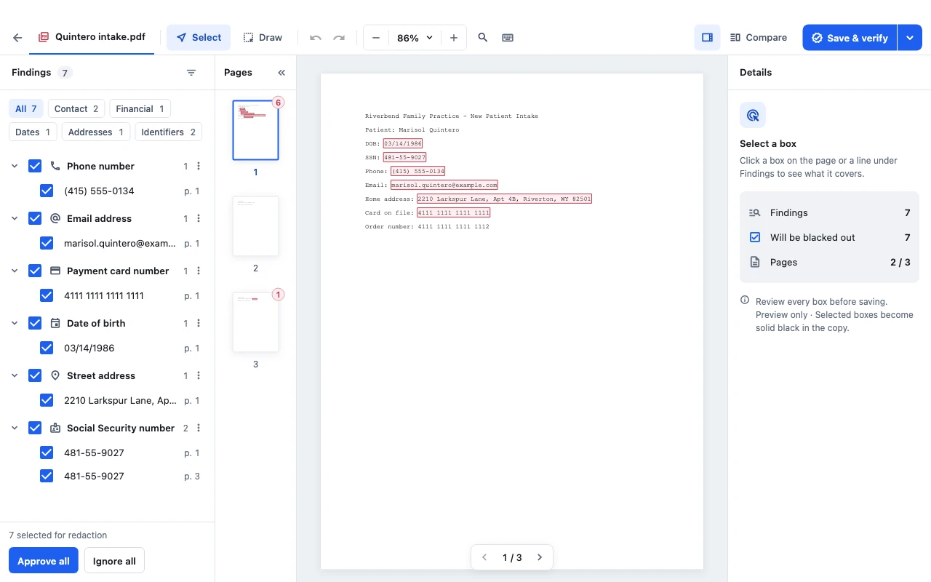Zoom in with the plus icon
The image size is (931, 582).
pyautogui.click(x=454, y=38)
